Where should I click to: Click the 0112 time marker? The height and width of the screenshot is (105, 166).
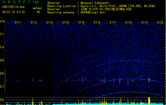pos(34,23)
